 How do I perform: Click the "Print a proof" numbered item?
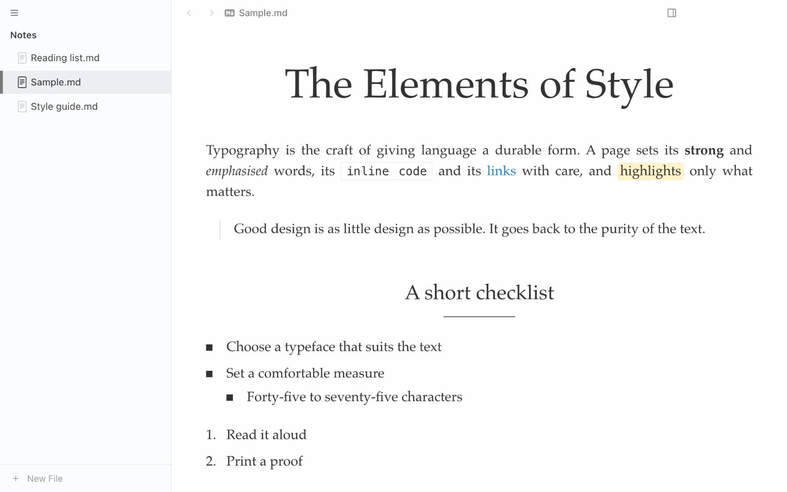click(x=264, y=461)
